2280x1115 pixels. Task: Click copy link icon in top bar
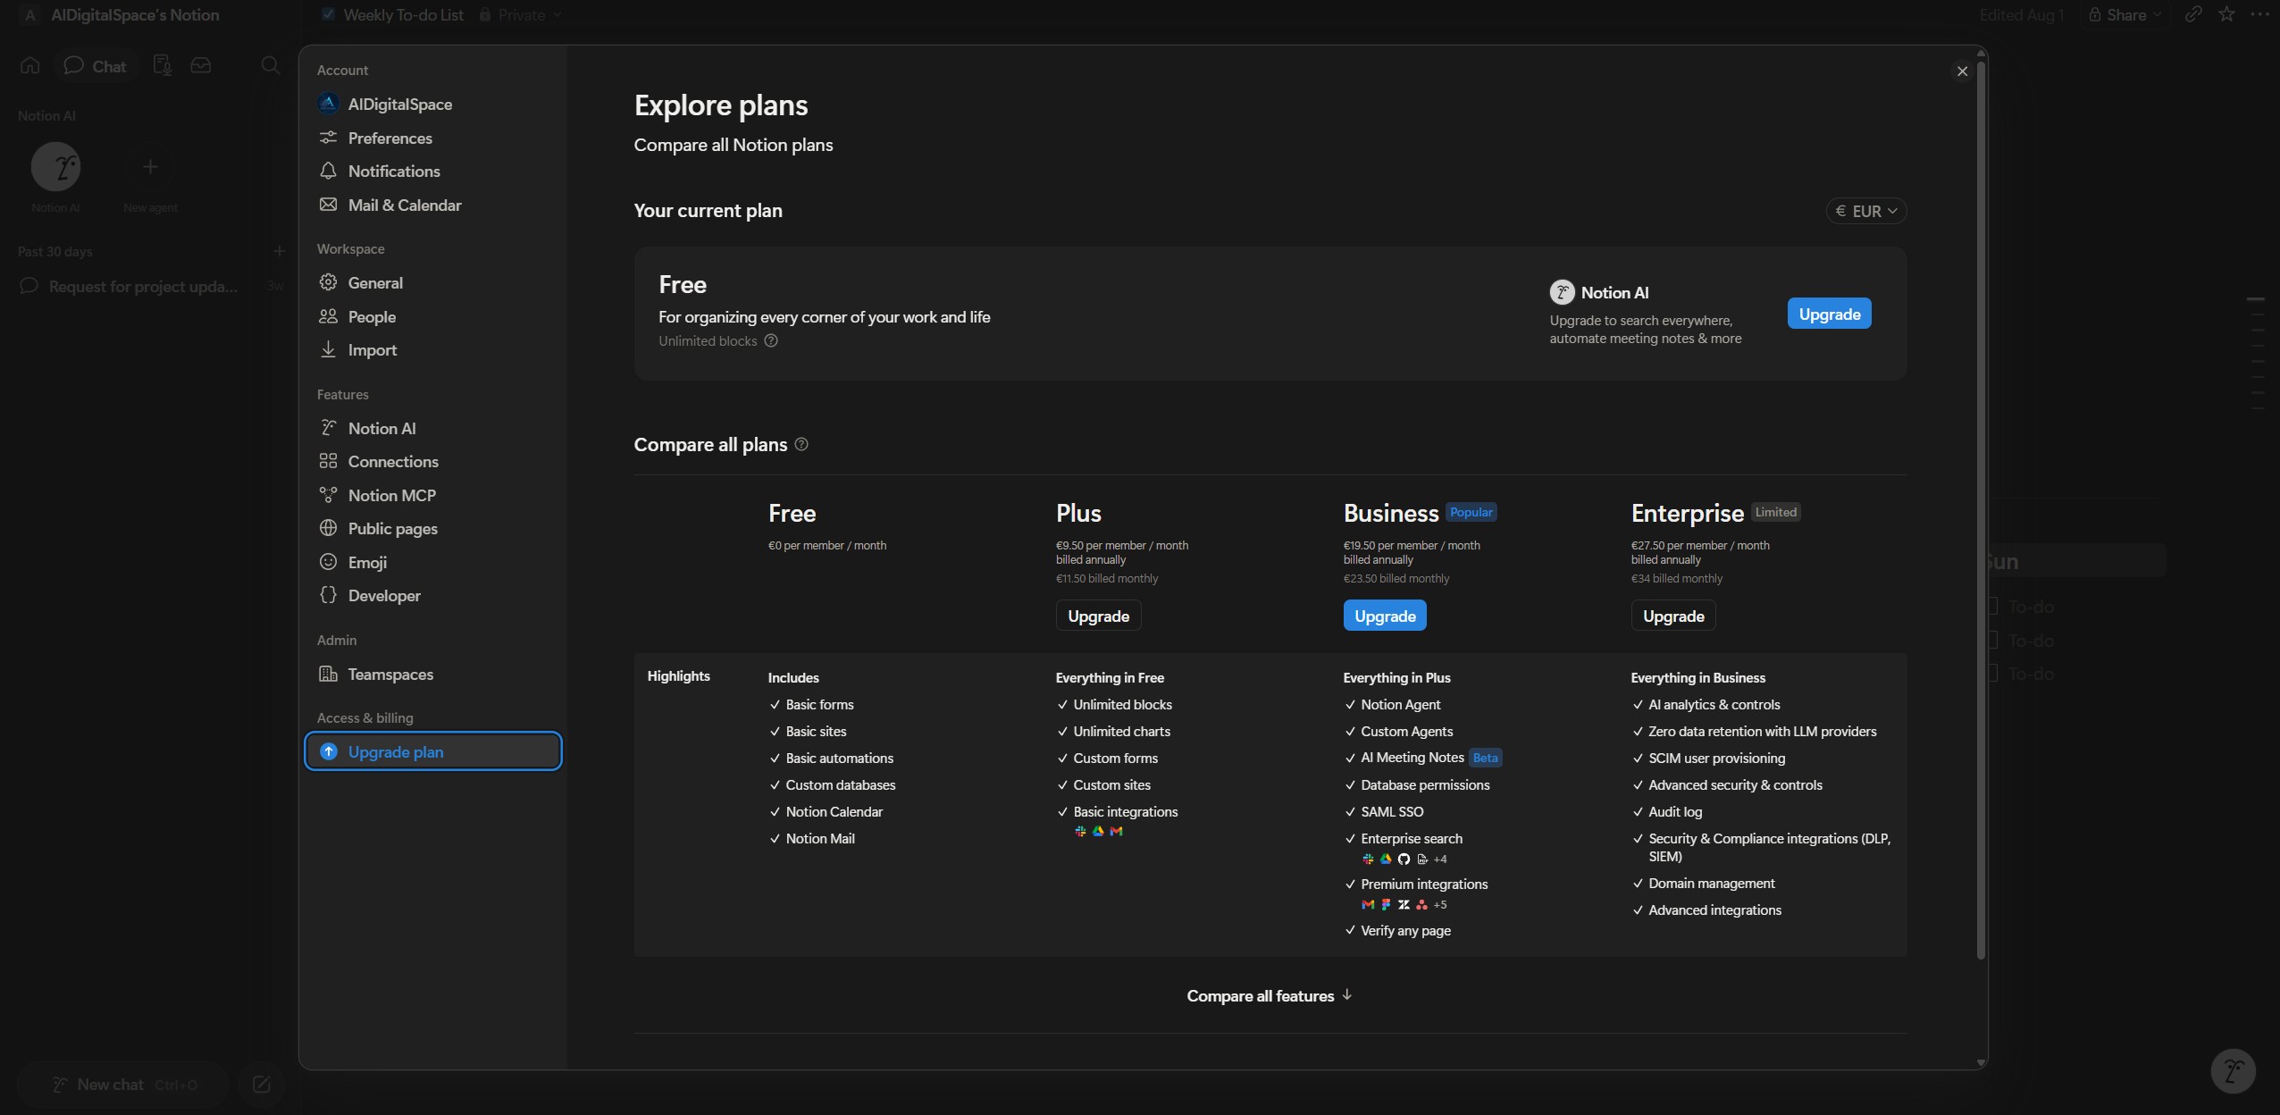coord(2193,14)
